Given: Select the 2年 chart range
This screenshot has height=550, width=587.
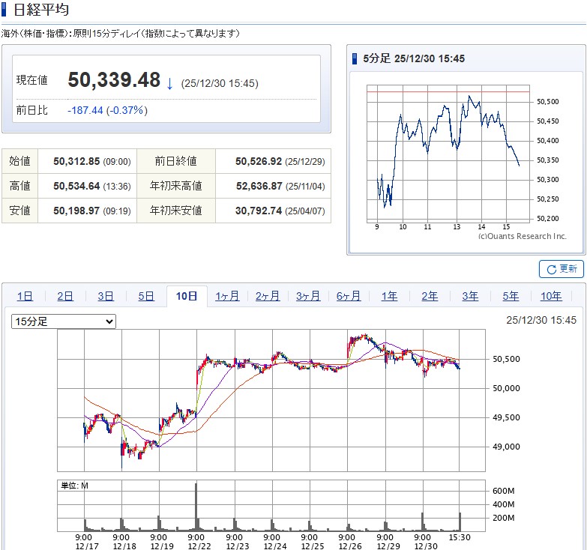Looking at the screenshot, I should pos(430,296).
